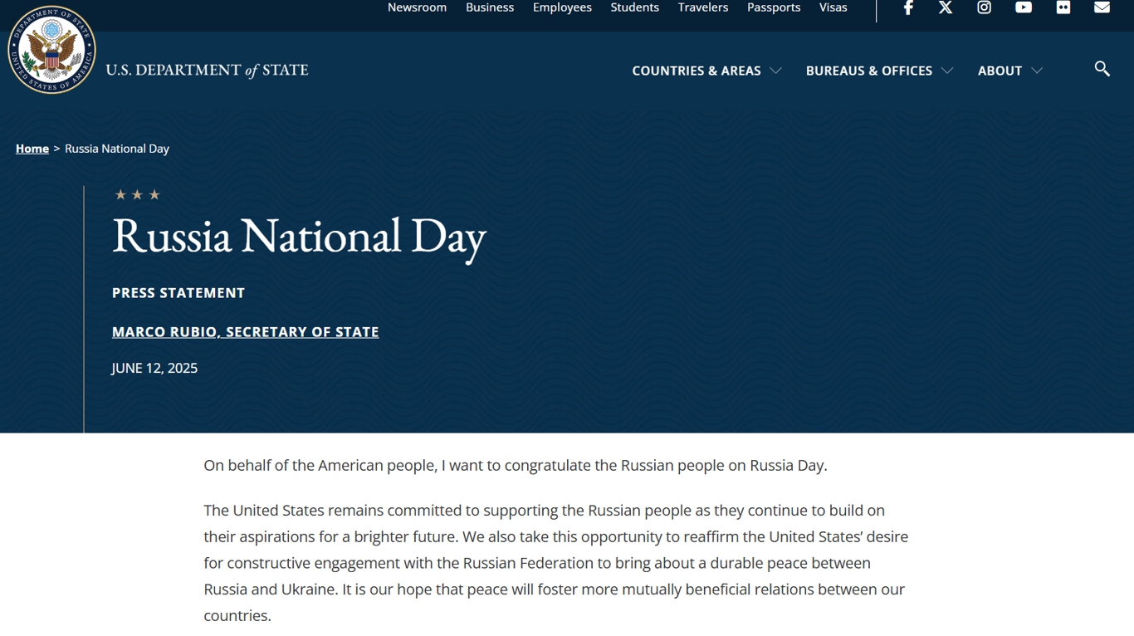This screenshot has width=1134, height=636.
Task: Open the YouTube icon
Action: [1024, 7]
